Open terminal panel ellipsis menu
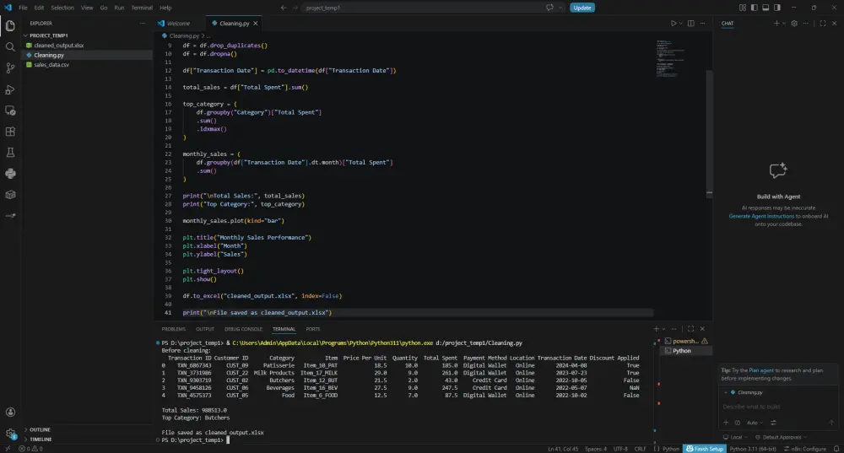 tap(674, 329)
